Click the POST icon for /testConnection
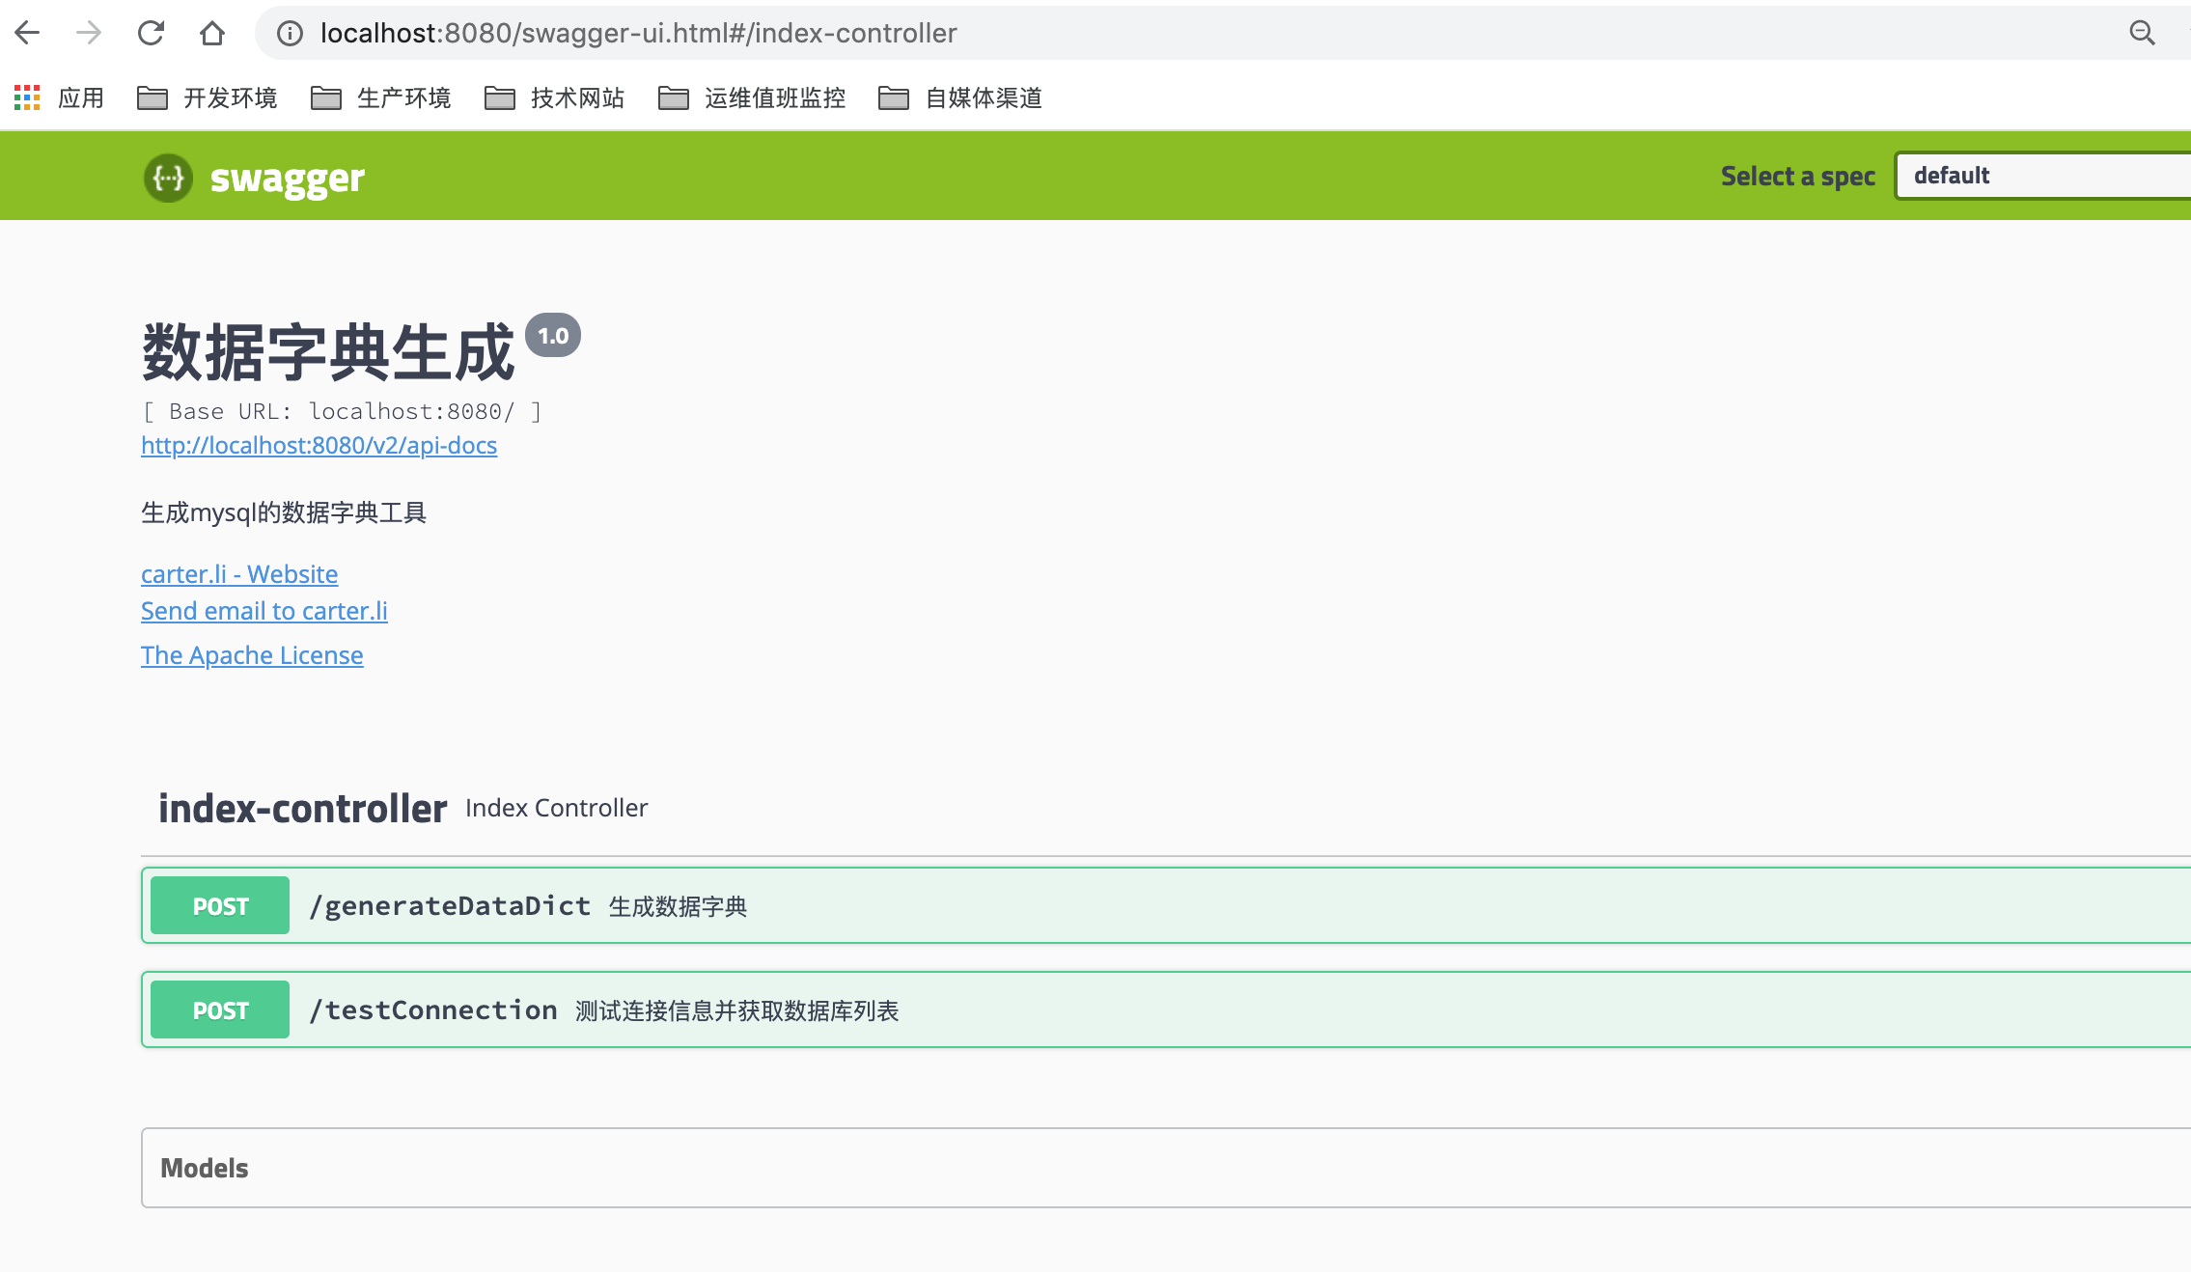This screenshot has width=2191, height=1272. tap(221, 1009)
